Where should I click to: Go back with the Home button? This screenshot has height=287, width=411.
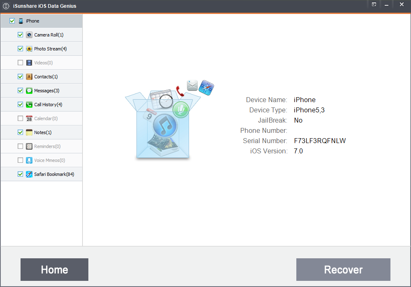point(54,269)
